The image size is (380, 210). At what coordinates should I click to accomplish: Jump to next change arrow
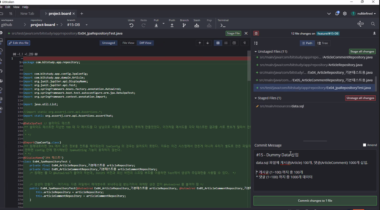pyautogui.click(x=208, y=43)
